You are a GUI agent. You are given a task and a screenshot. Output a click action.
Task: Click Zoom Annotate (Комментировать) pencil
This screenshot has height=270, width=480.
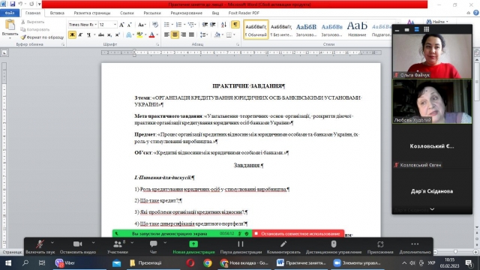click(x=283, y=247)
